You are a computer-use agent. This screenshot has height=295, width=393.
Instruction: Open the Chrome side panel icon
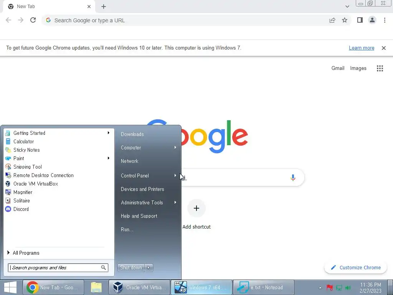coord(360,20)
